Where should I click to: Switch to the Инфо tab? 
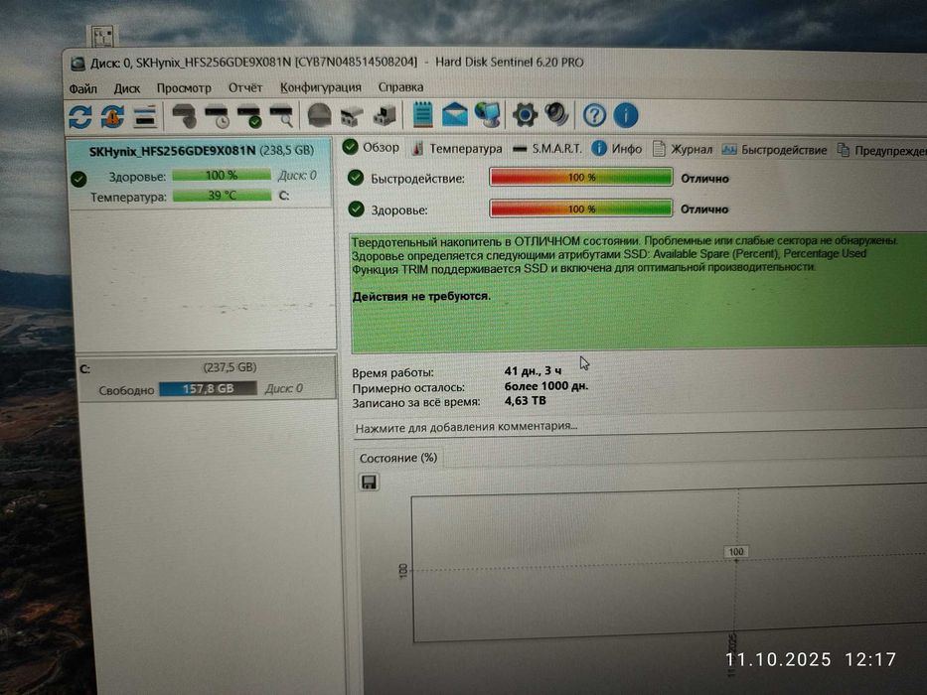tap(617, 149)
